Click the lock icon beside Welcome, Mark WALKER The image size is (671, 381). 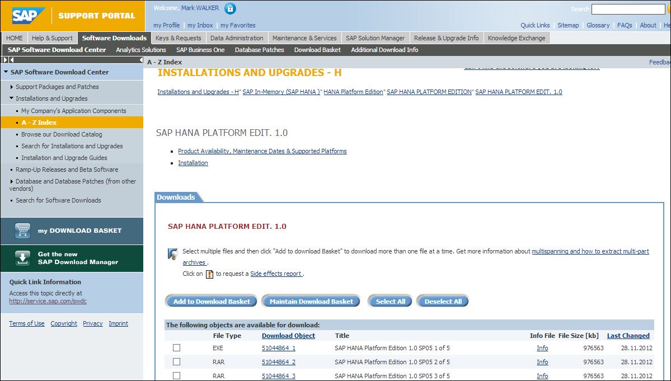[230, 8]
